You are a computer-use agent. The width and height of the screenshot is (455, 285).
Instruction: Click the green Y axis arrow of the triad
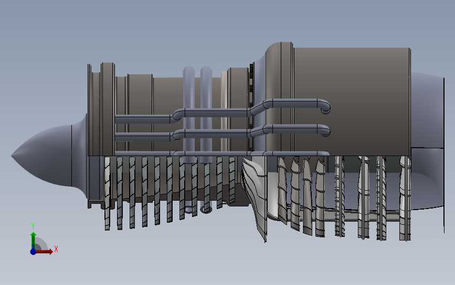coord(33,240)
